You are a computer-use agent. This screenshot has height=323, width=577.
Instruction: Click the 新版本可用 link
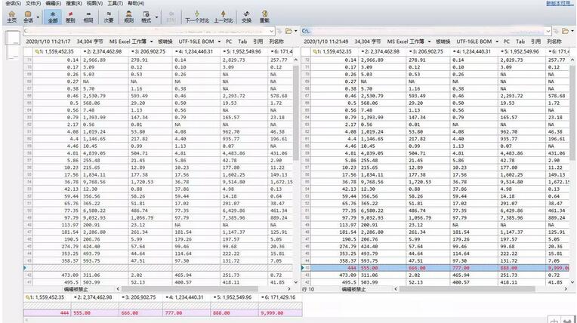point(559,3)
